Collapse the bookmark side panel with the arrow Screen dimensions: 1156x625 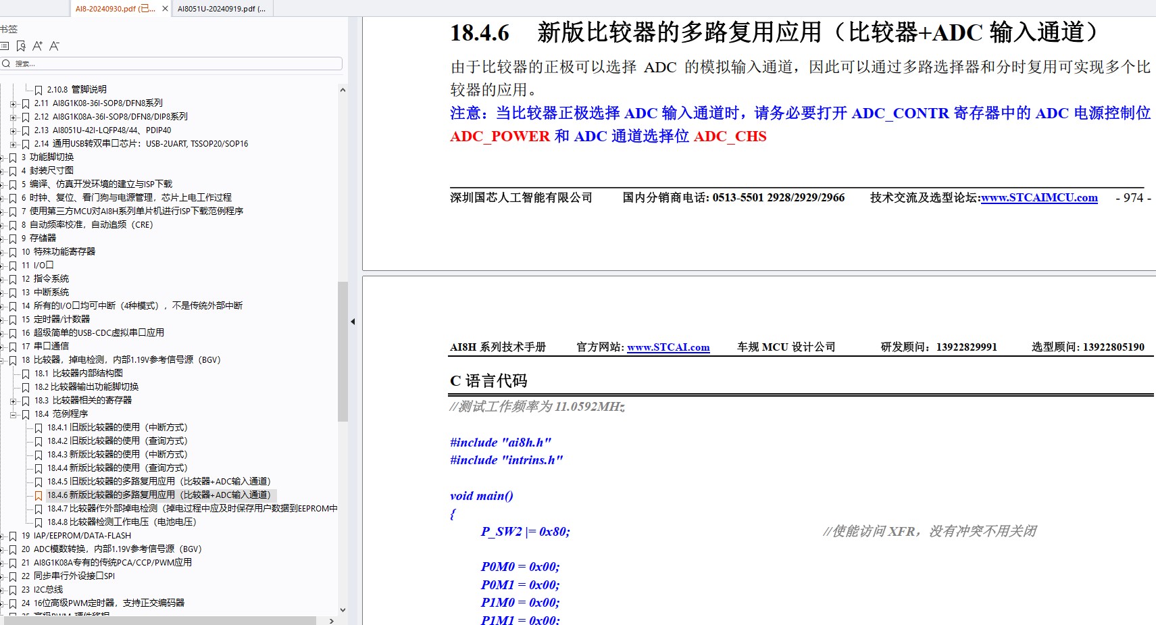tap(353, 322)
